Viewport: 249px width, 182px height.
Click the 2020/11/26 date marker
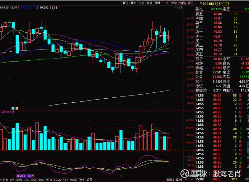pos(25,176)
